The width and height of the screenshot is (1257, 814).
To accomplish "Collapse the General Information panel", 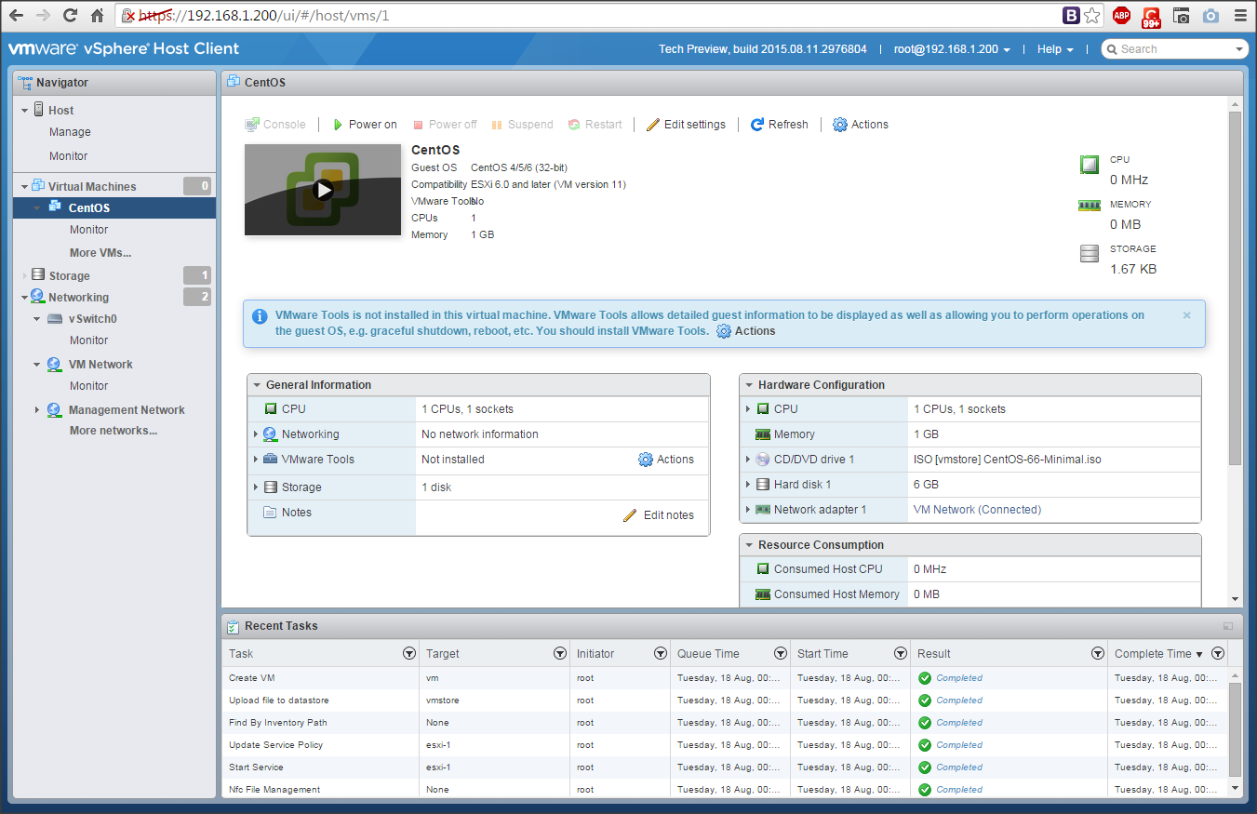I will pos(256,385).
